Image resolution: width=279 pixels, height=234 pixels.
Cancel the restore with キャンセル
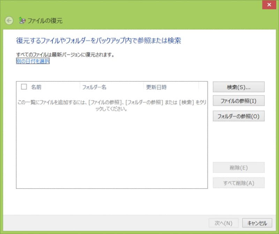[257, 223]
